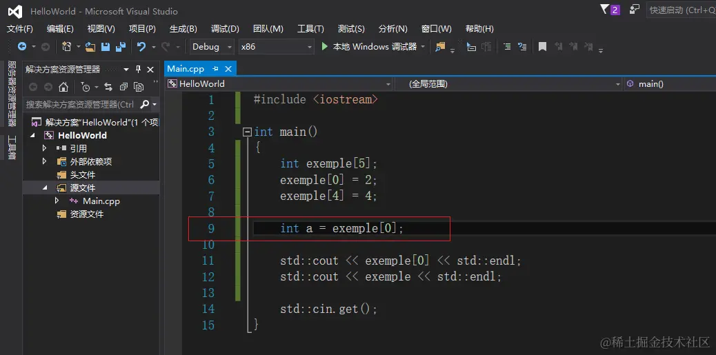Expand the 外部依赖项 node

click(44, 161)
